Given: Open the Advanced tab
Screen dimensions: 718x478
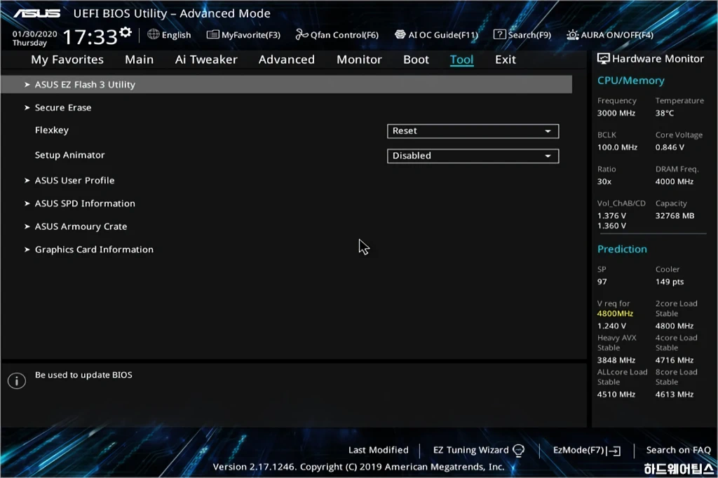Looking at the screenshot, I should click(287, 60).
